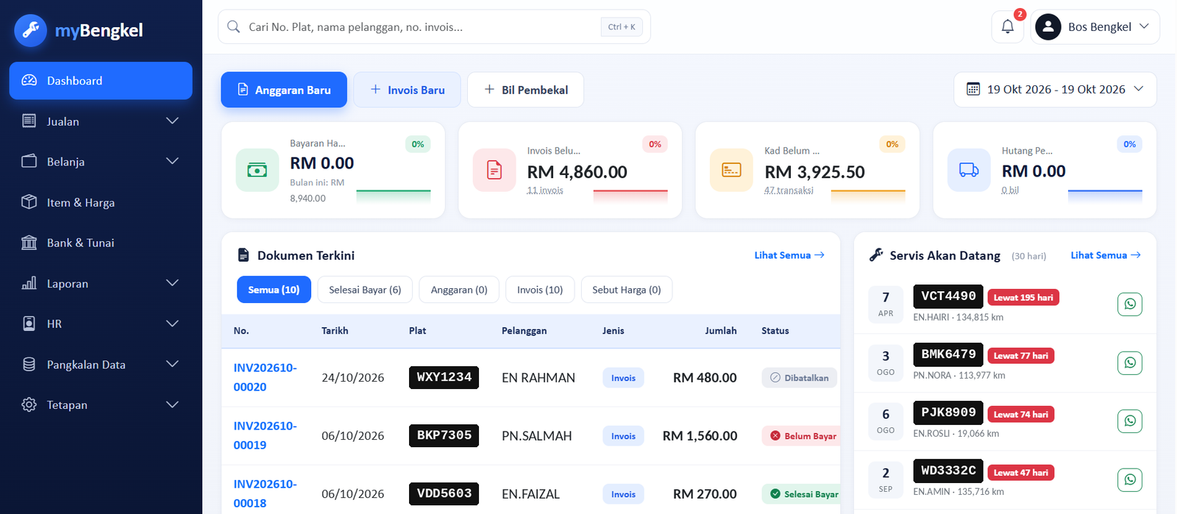
Task: Expand the HR sidebar menu
Action: (x=101, y=324)
